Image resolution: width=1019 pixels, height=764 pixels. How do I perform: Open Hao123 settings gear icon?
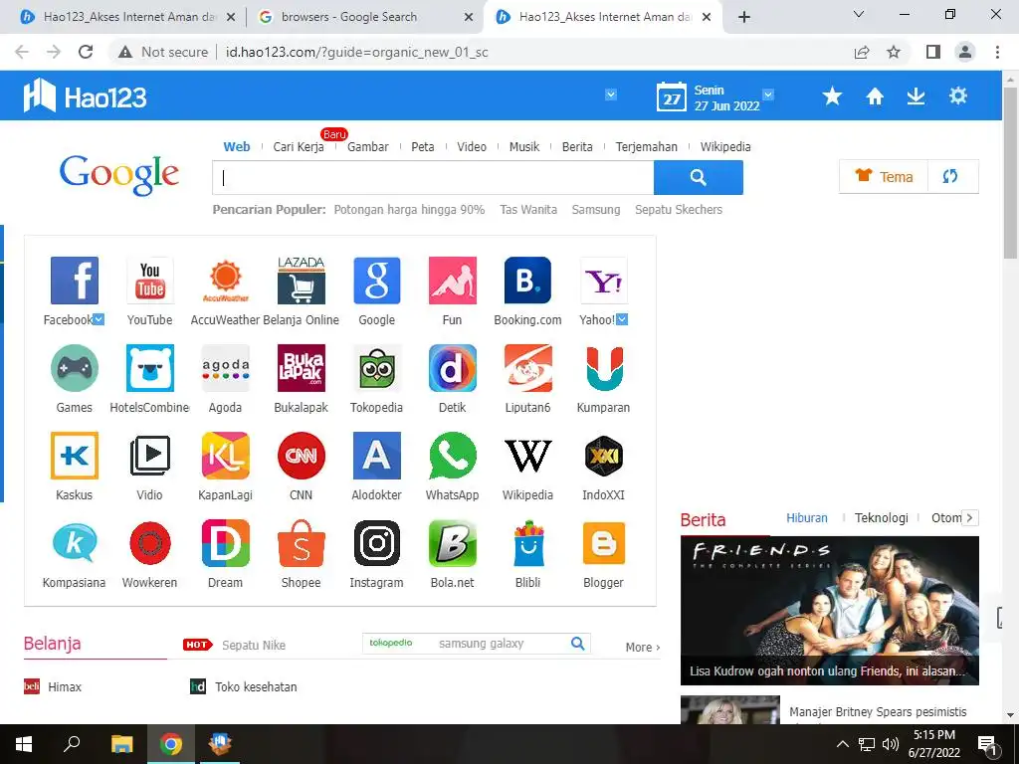pos(958,96)
